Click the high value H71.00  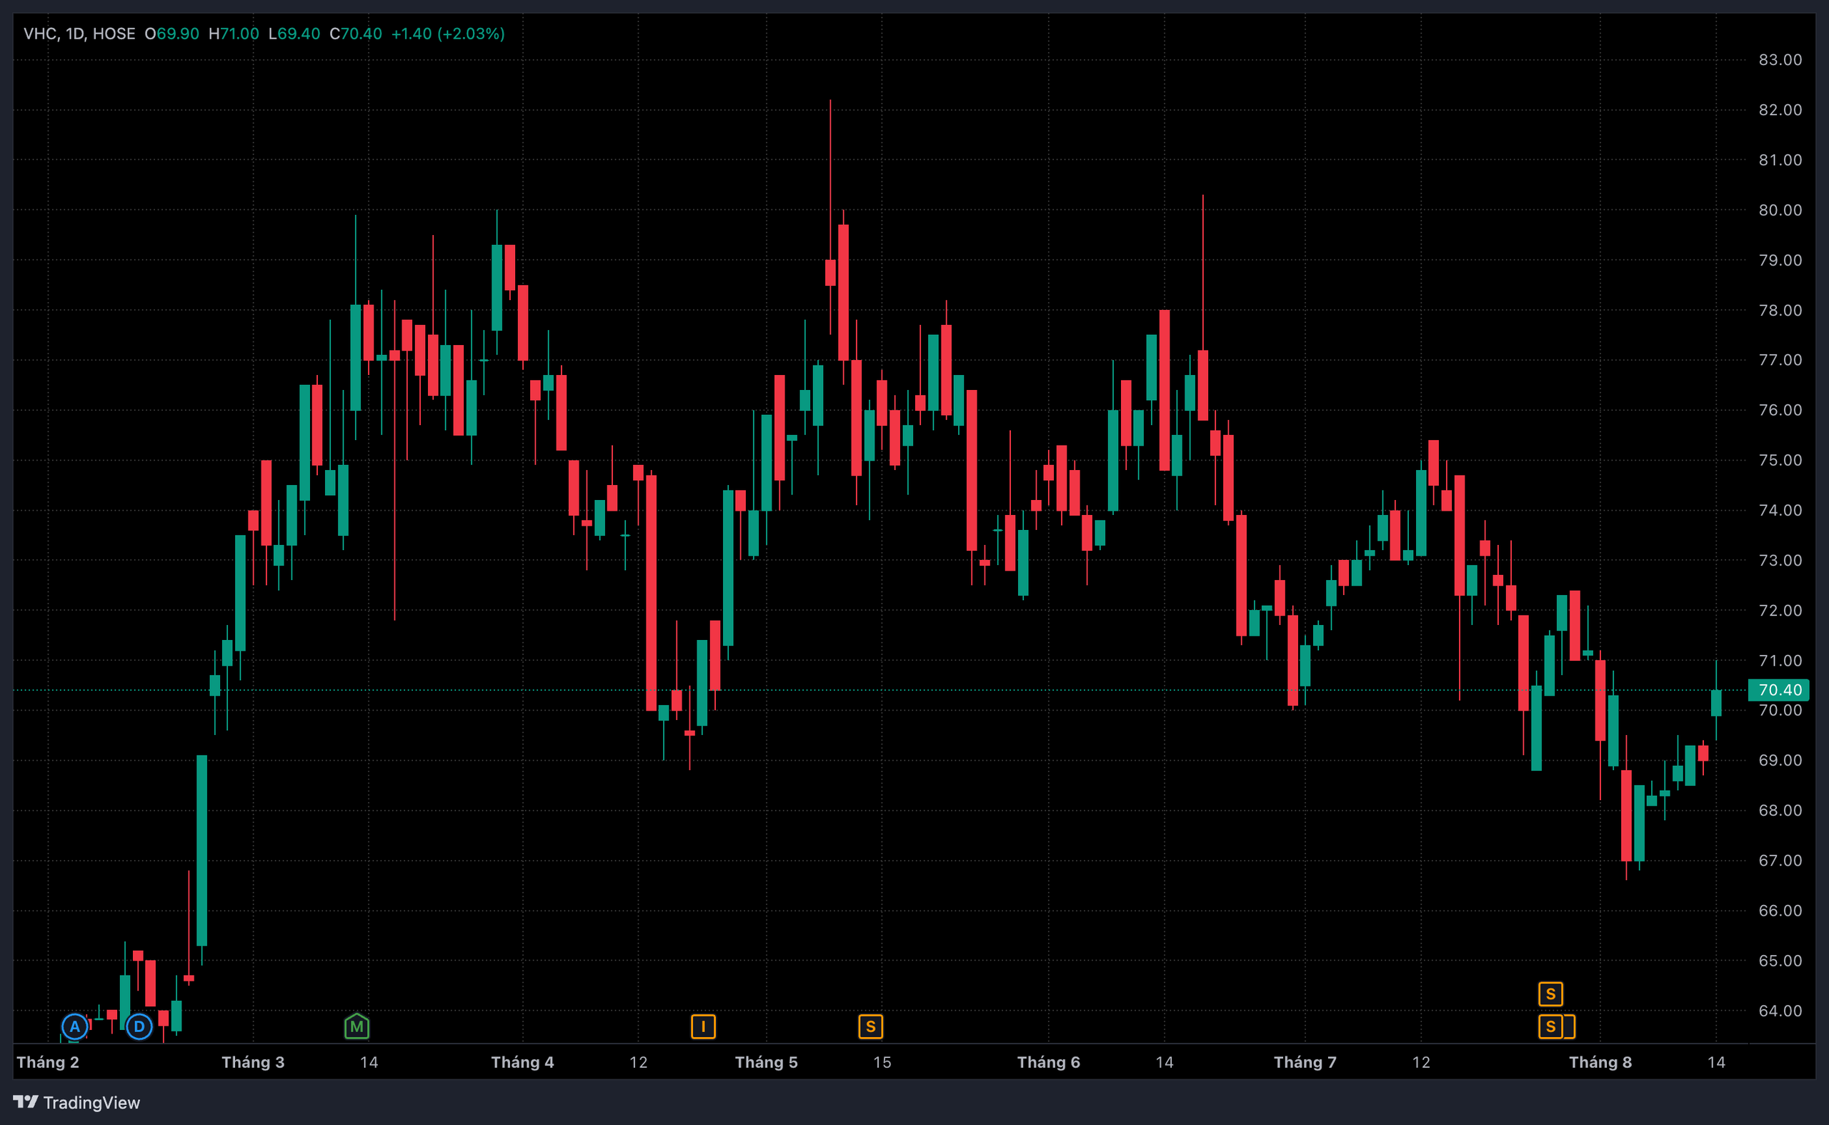pos(234,34)
